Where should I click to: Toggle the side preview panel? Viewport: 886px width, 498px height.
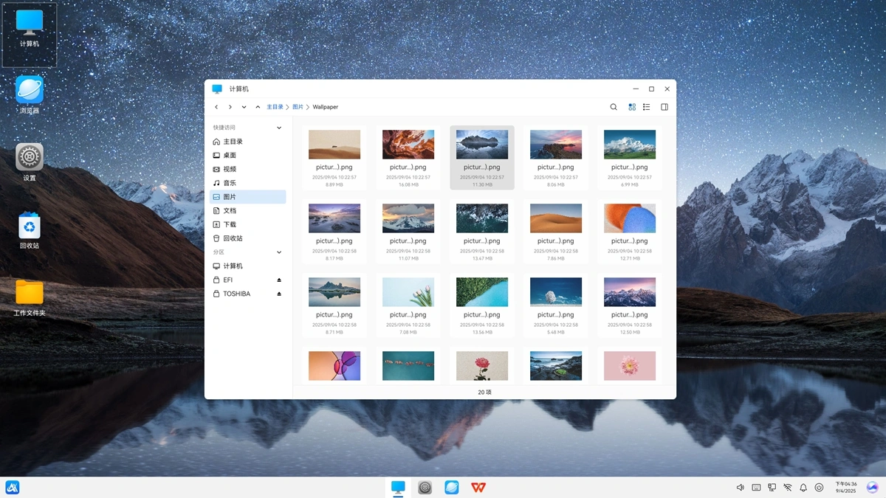pyautogui.click(x=664, y=107)
